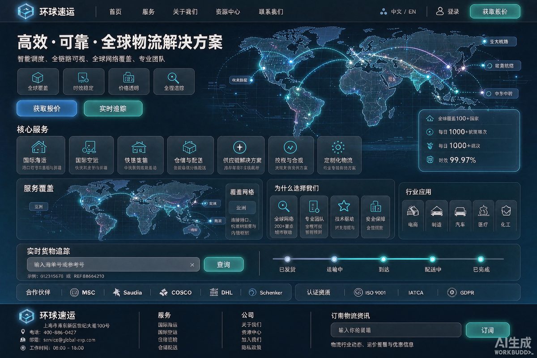The height and width of the screenshot is (358, 537).
Task: Click the DHL partner logo
Action: [x=221, y=293]
